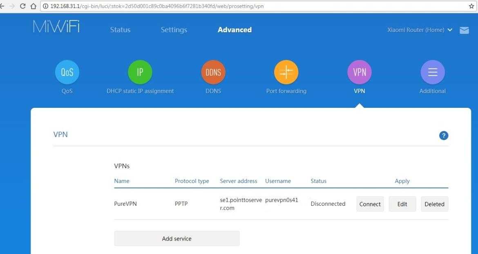Image resolution: width=478 pixels, height=254 pixels.
Task: Open the Advanced tab
Action: (x=235, y=30)
